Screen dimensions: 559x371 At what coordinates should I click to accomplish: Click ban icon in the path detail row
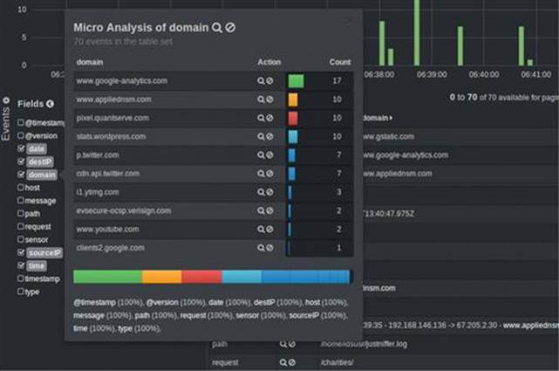pyautogui.click(x=292, y=344)
